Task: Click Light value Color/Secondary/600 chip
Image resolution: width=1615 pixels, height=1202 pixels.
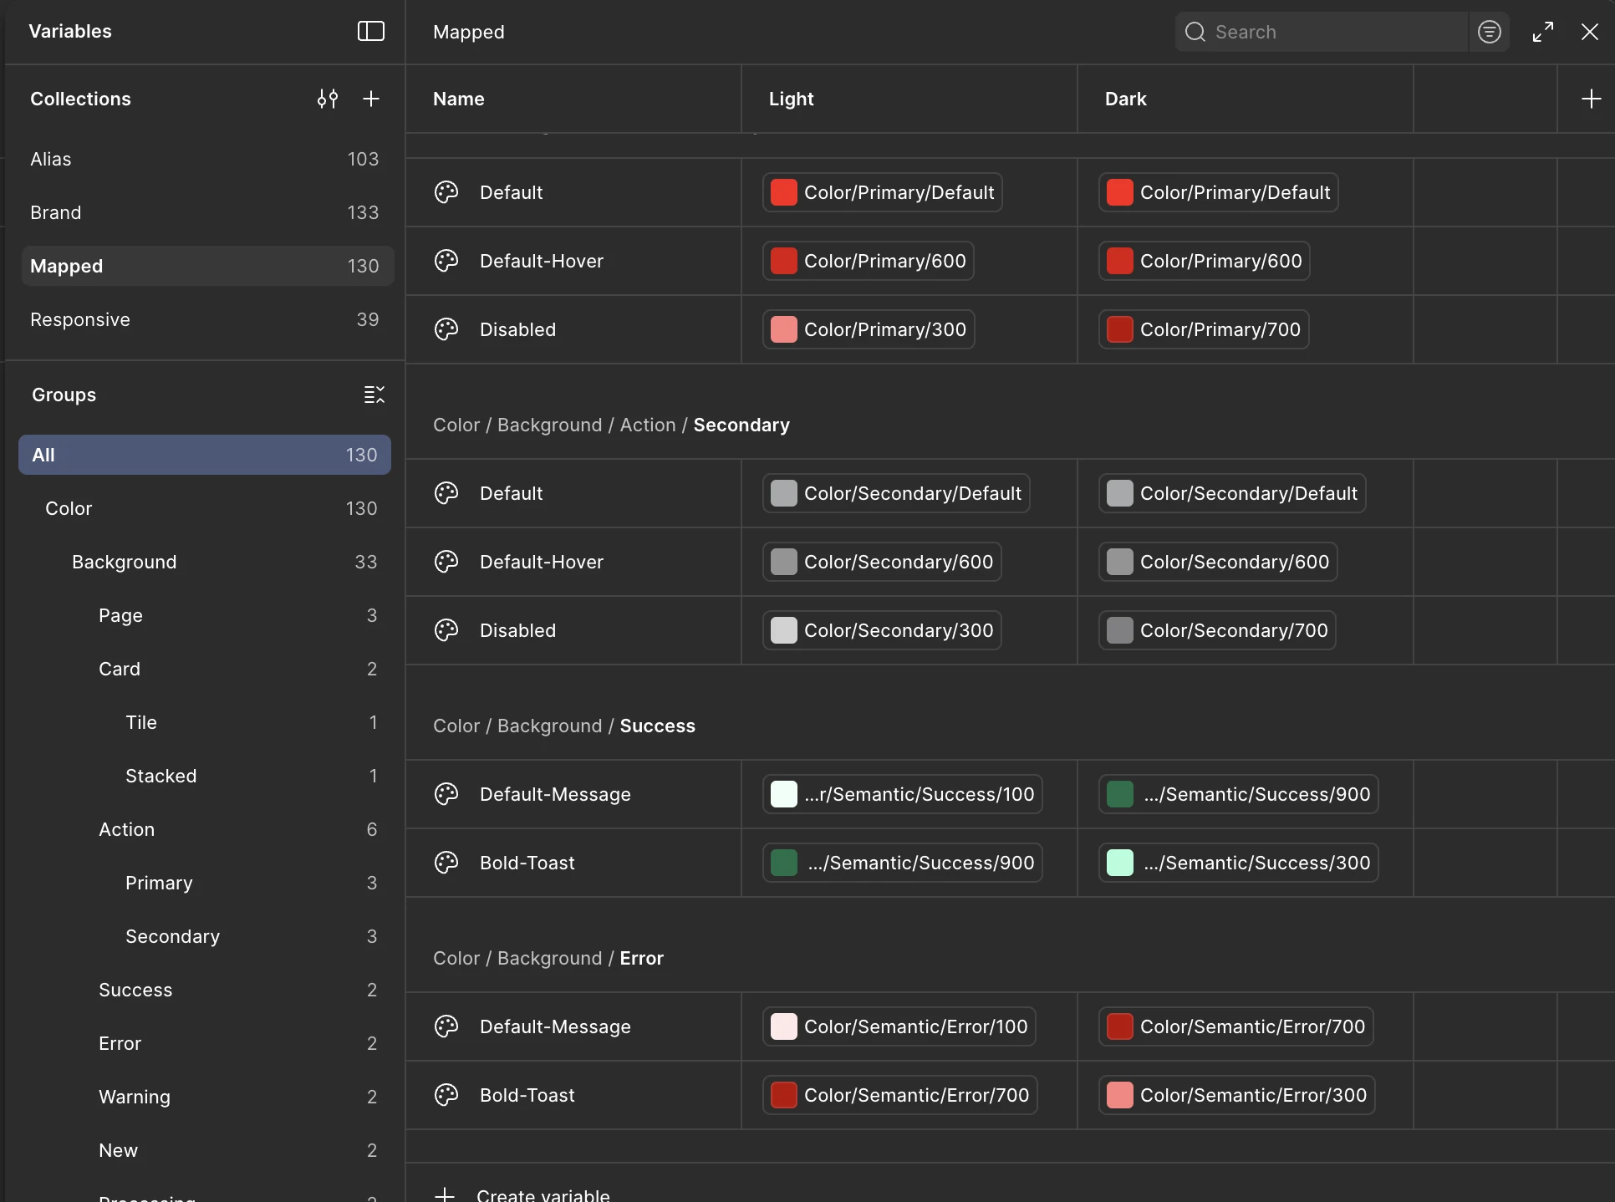Action: pyautogui.click(x=882, y=562)
